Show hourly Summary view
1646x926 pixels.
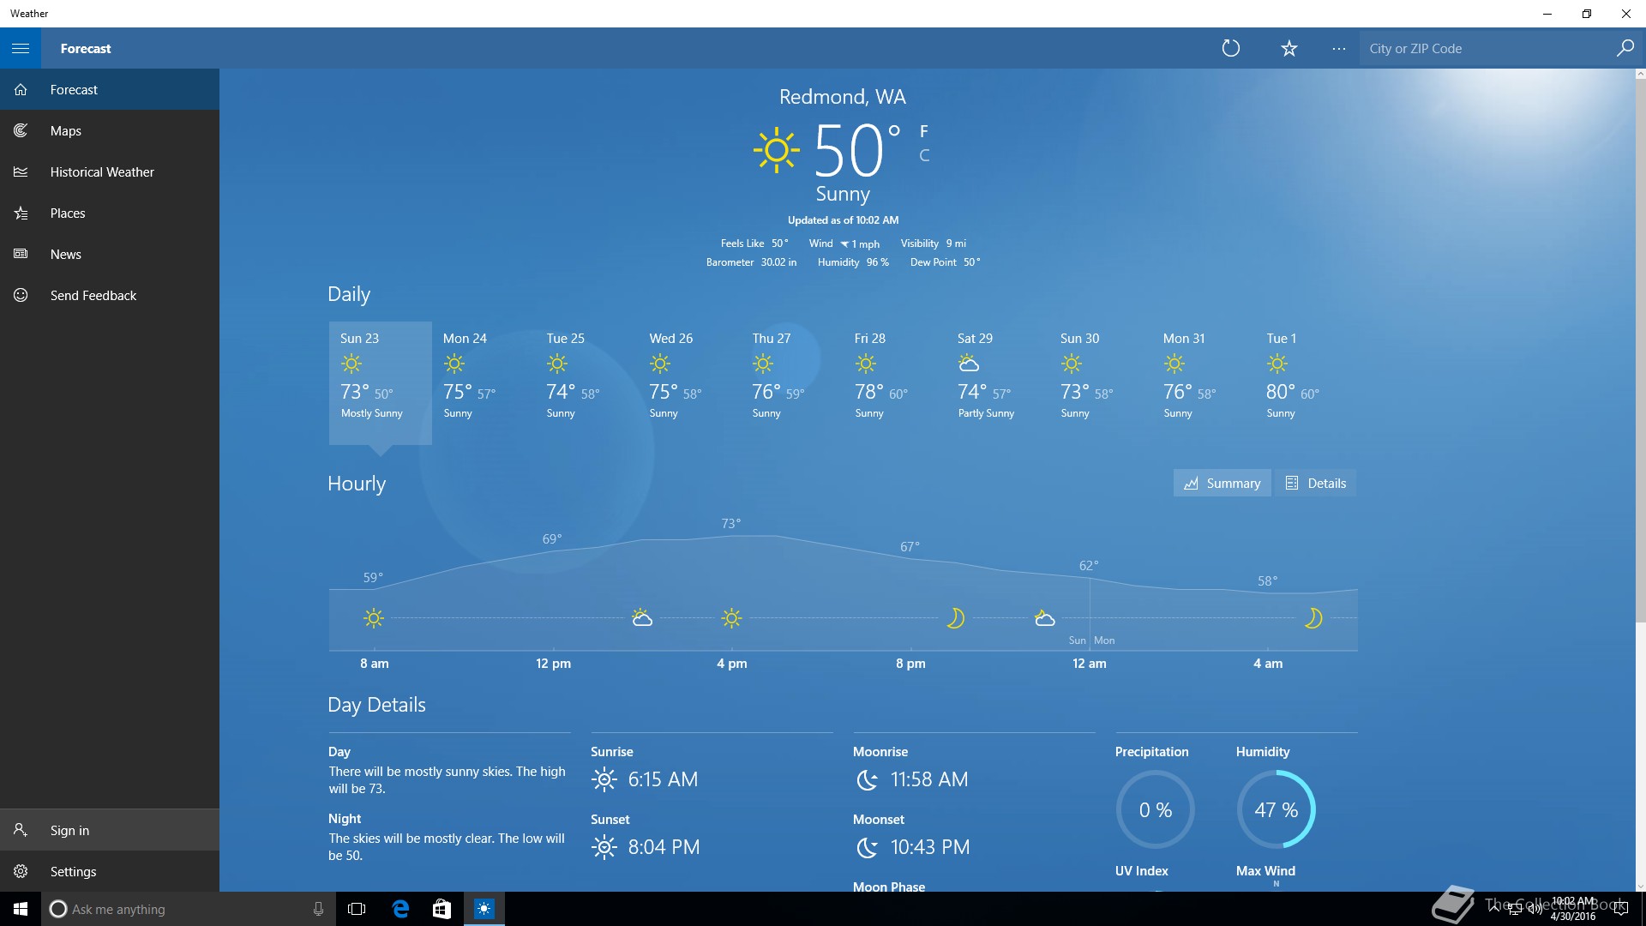[1222, 483]
